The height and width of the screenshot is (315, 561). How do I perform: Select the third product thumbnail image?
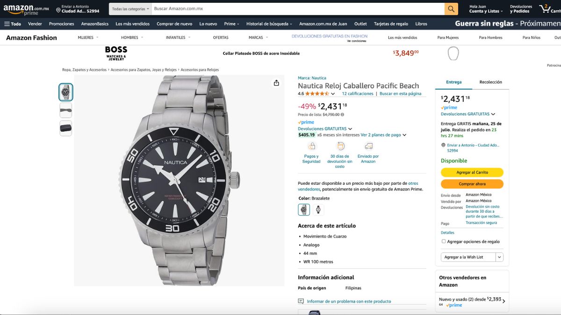(66, 128)
